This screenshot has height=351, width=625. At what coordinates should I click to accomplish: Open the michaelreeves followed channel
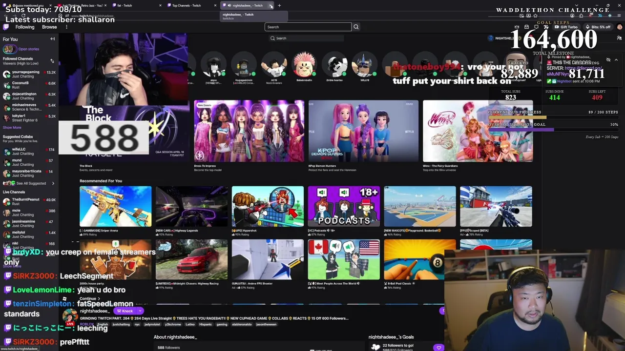[29, 107]
